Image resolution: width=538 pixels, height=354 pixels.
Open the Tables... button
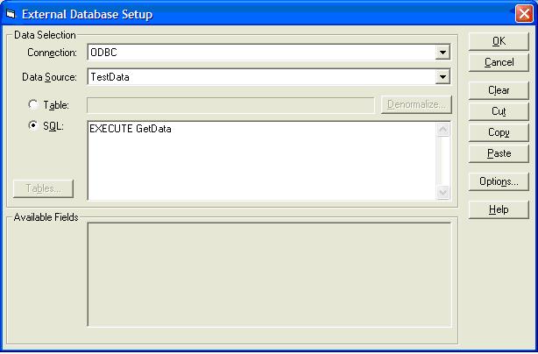click(44, 188)
